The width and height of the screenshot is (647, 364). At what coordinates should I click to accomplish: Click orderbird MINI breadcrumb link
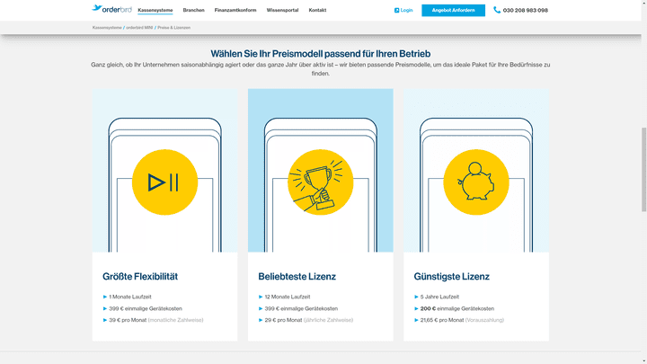139,28
